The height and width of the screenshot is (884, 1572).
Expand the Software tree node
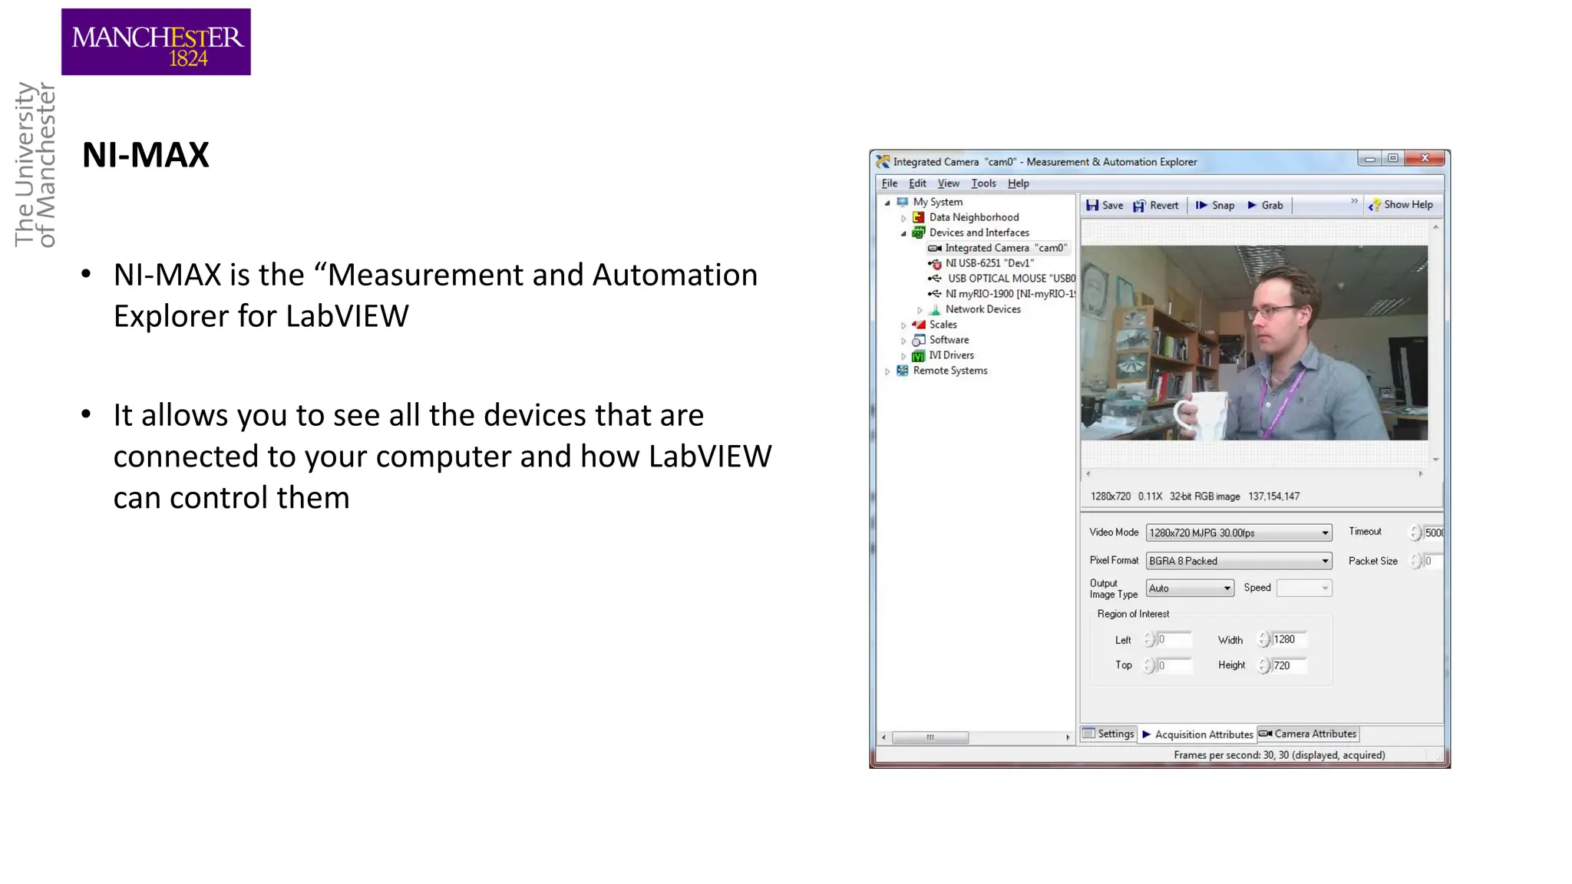coord(903,341)
